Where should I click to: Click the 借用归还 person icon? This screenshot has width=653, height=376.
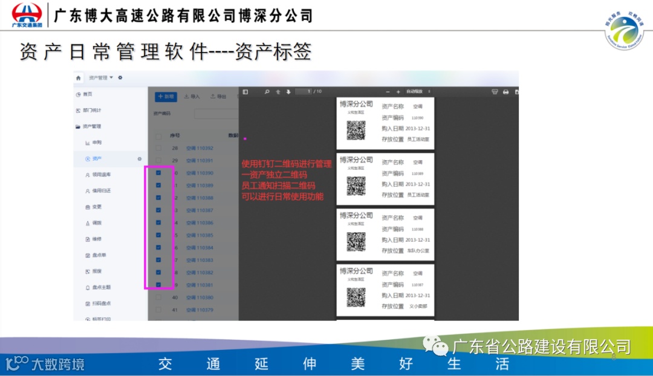click(88, 191)
